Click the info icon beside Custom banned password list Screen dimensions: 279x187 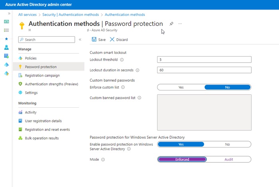[139, 98]
